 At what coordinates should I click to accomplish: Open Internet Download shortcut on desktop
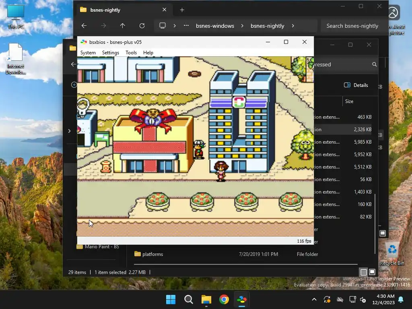point(16,59)
